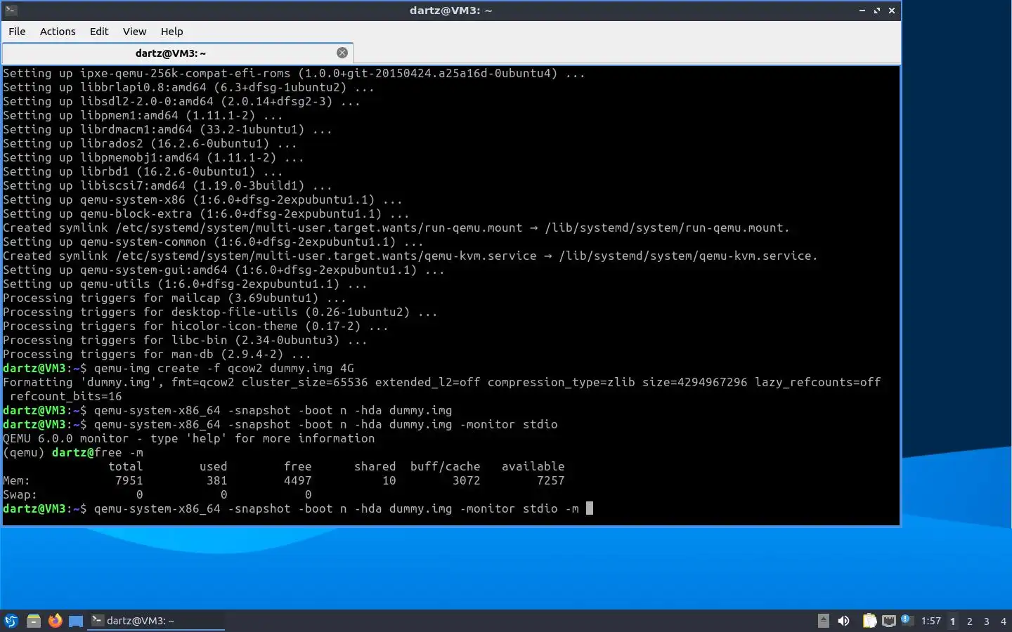Click the 'Swap:' row label
This screenshot has height=632, width=1012.
(x=20, y=494)
